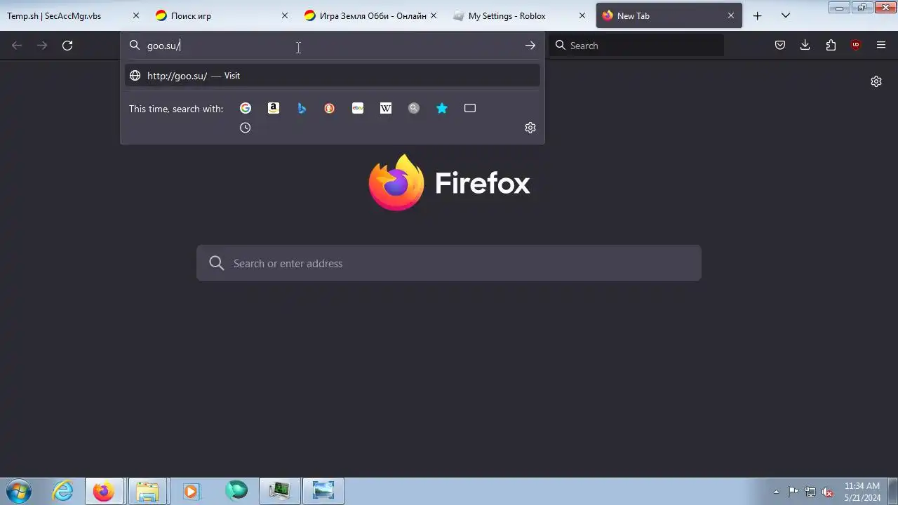Open the Downloads panel
This screenshot has height=505, width=898.
point(805,46)
